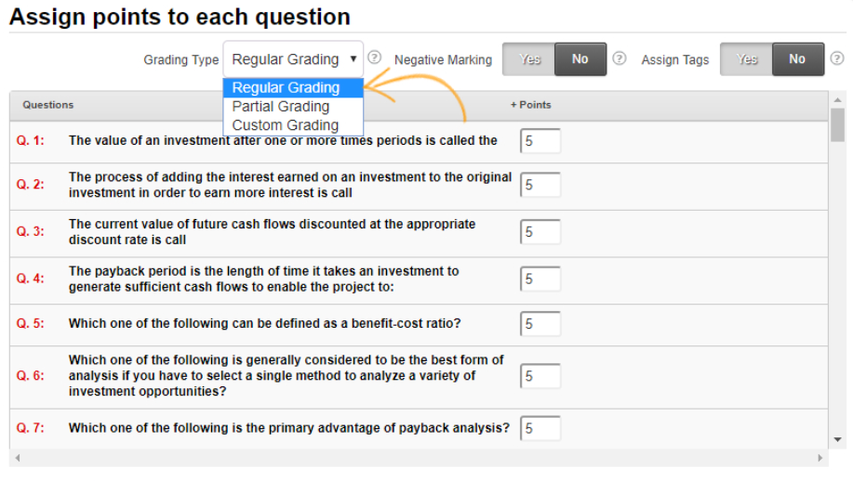Set Assign Tags to No
This screenshot has height=481, width=853.
tap(797, 59)
